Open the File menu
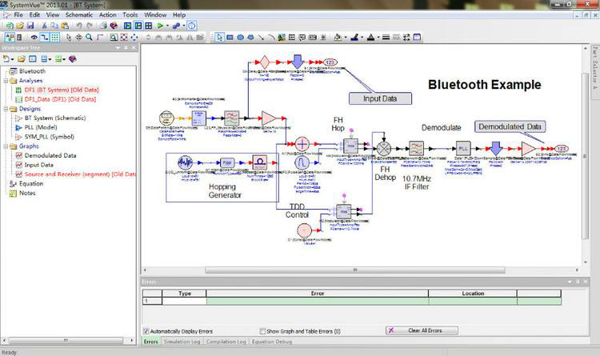This screenshot has height=356, width=600. (x=18, y=14)
